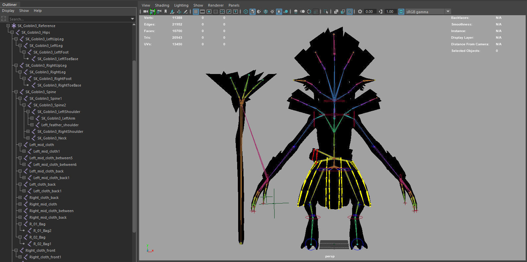Toggle Use All Lights bulb icon

coord(279,12)
